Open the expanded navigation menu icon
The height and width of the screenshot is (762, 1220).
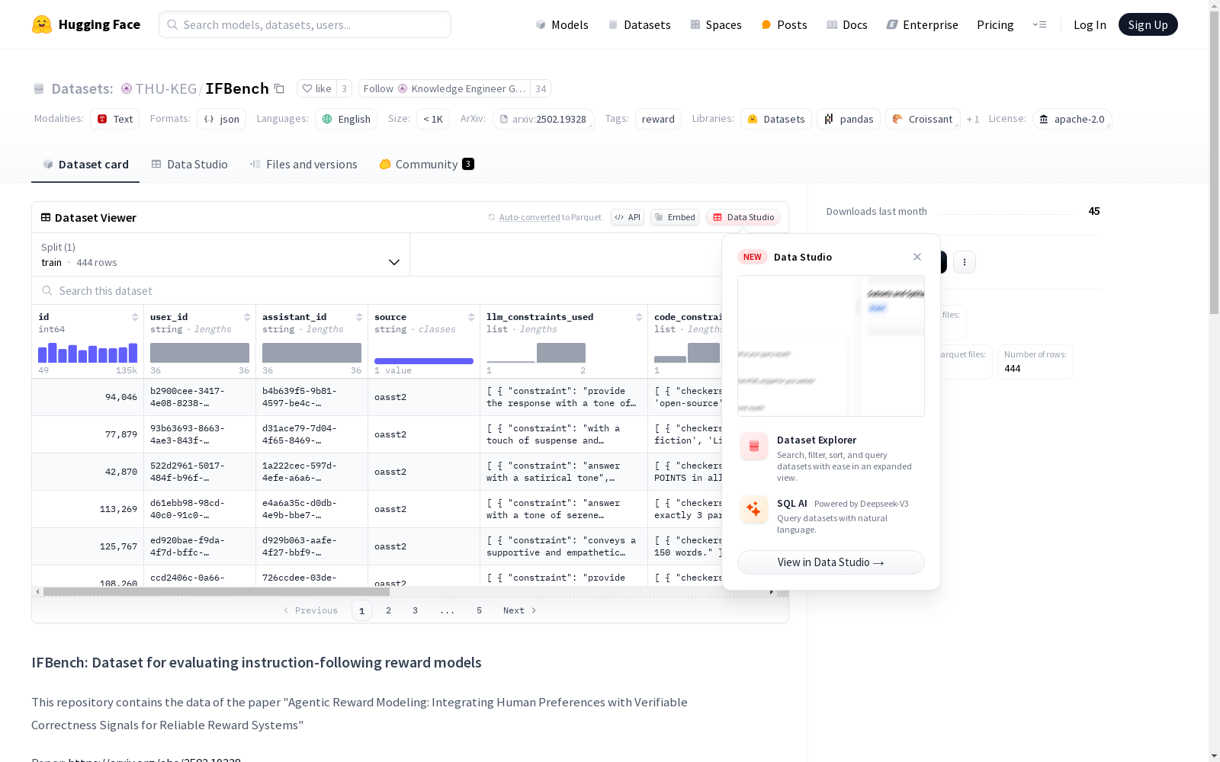(x=1039, y=24)
